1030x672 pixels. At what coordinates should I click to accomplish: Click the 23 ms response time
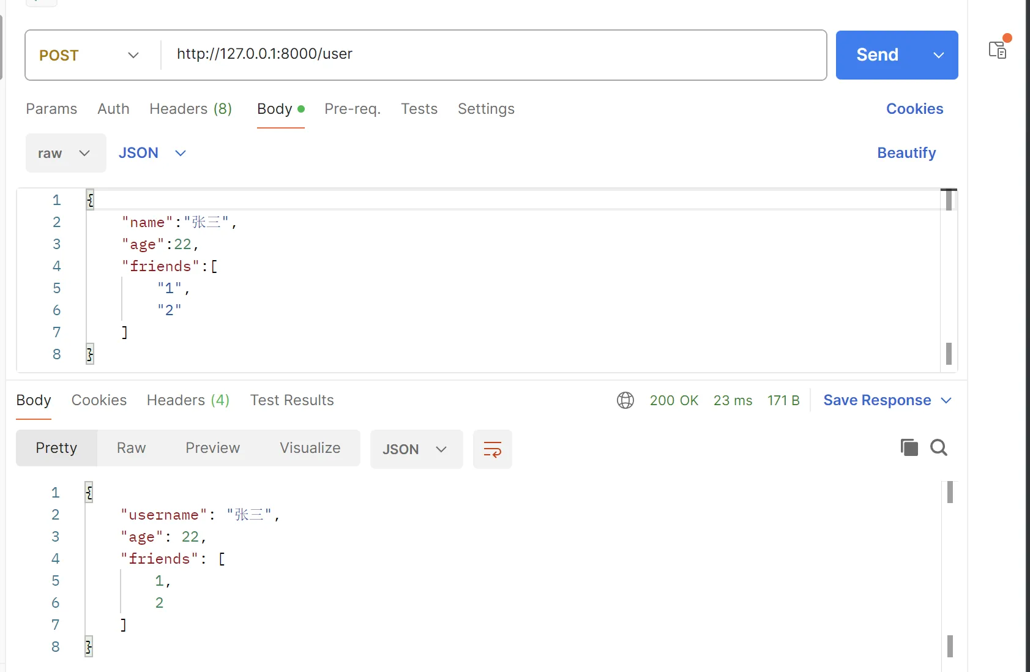[x=733, y=400]
